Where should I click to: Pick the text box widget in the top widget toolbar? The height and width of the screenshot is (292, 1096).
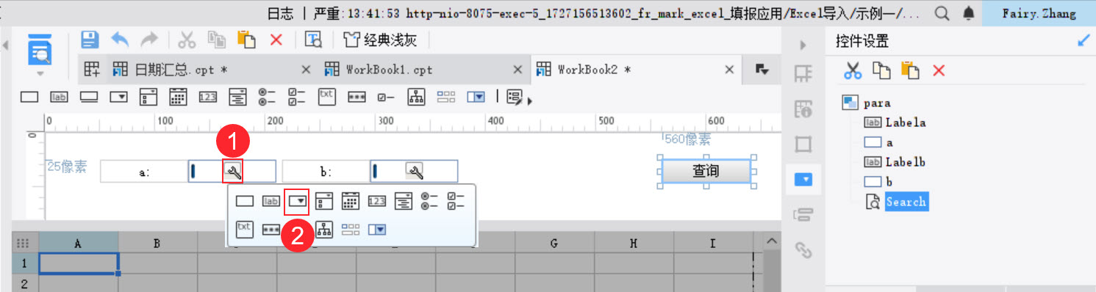pos(29,97)
